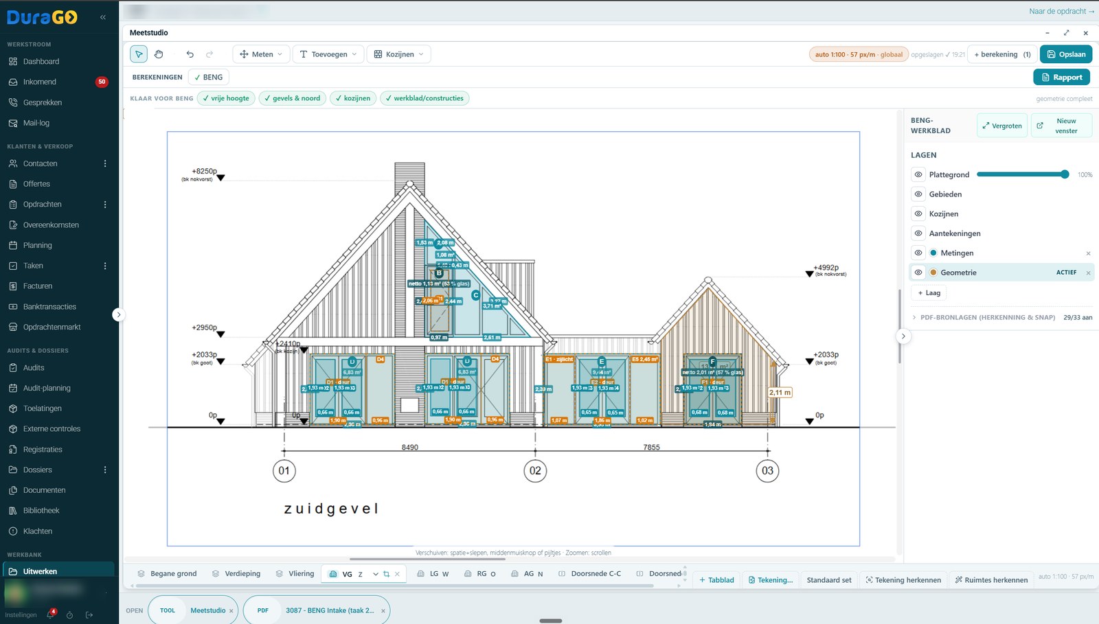Toggle visibility of the Kozijnen layer
1099x624 pixels.
point(918,213)
